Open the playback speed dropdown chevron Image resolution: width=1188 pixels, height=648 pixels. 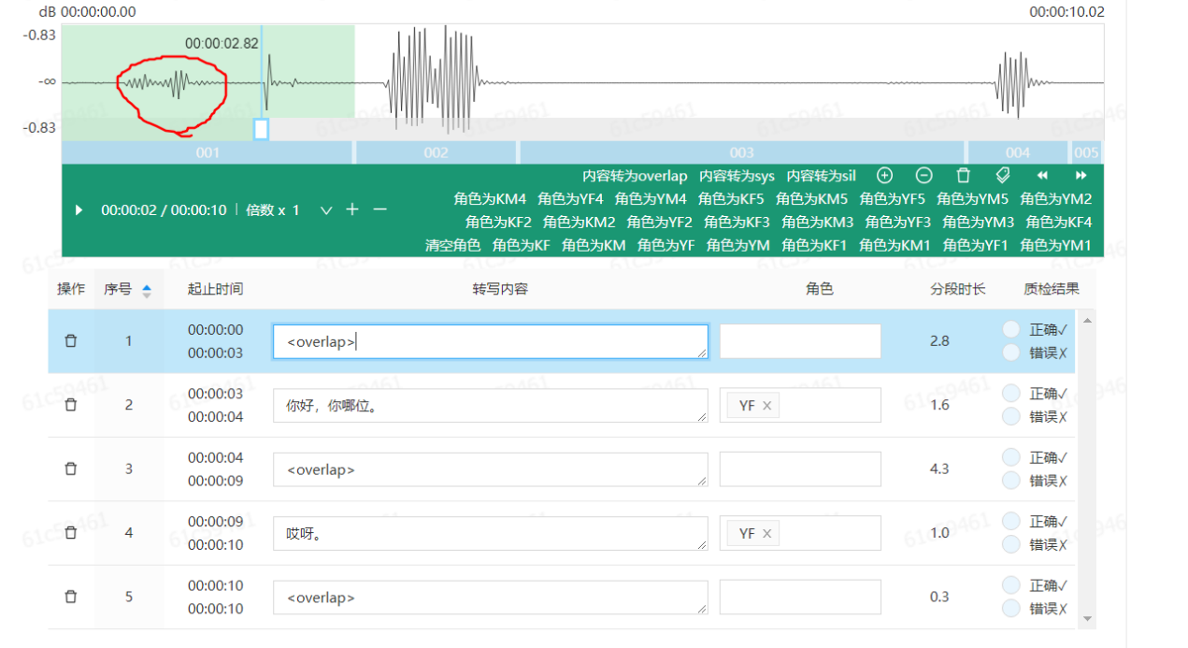pos(326,210)
